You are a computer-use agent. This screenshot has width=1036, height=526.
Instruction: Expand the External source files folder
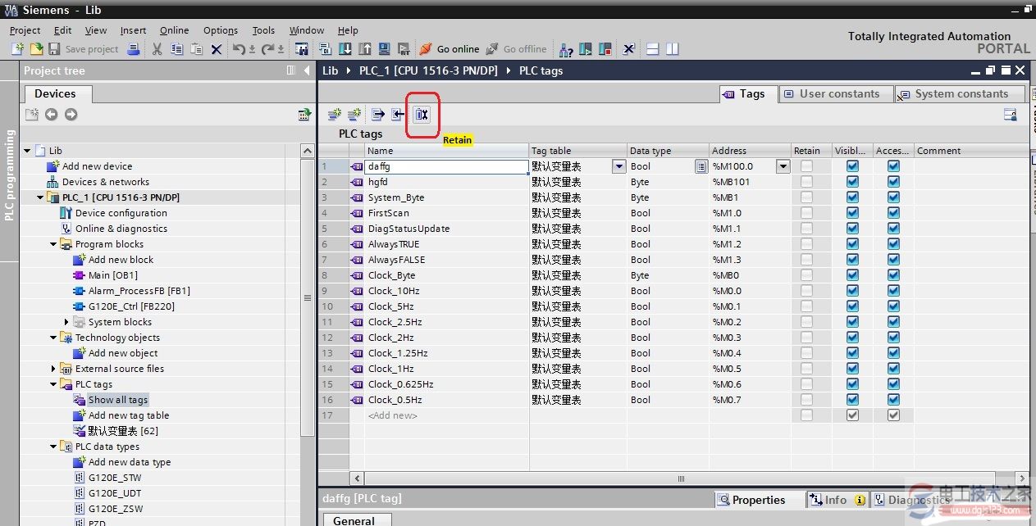pos(53,369)
